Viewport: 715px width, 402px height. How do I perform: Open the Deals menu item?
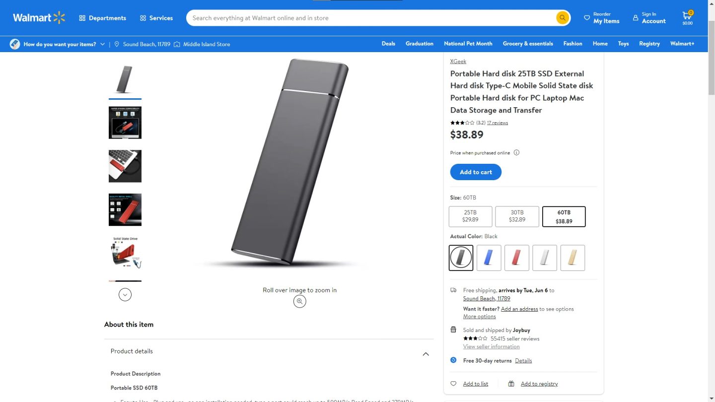tap(388, 44)
